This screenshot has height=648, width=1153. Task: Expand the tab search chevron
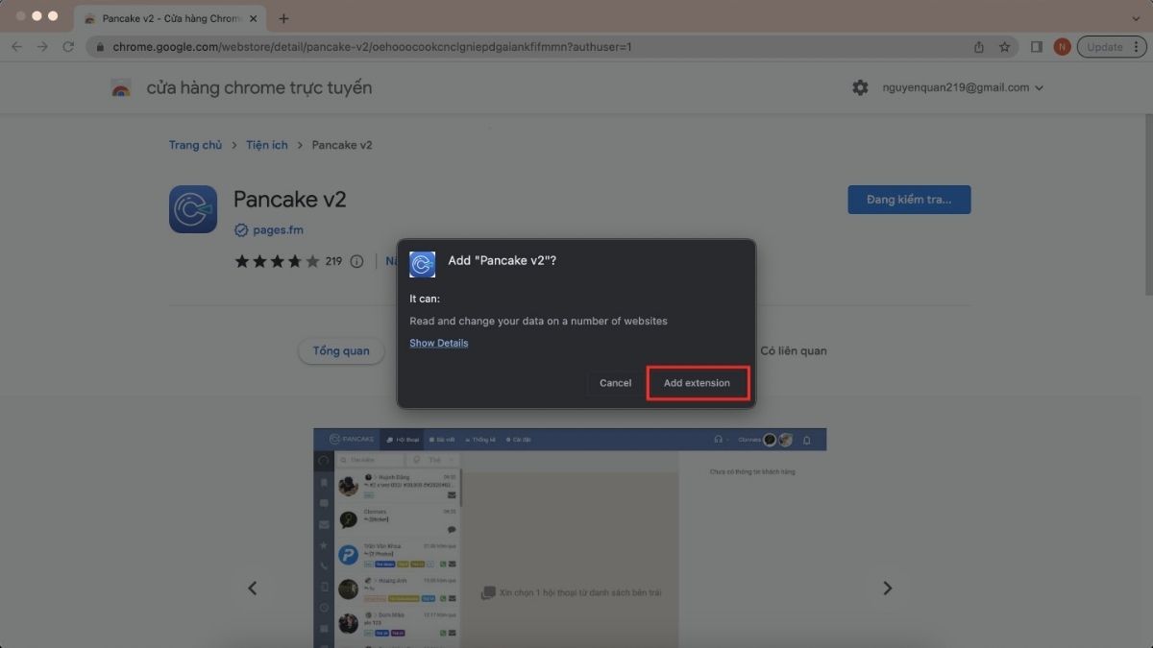tap(1137, 18)
